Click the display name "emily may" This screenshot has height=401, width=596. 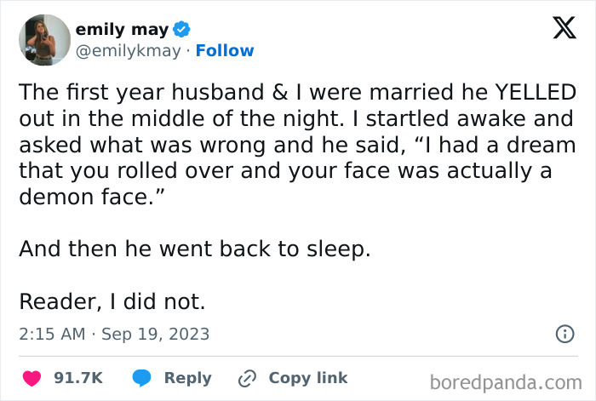click(122, 30)
